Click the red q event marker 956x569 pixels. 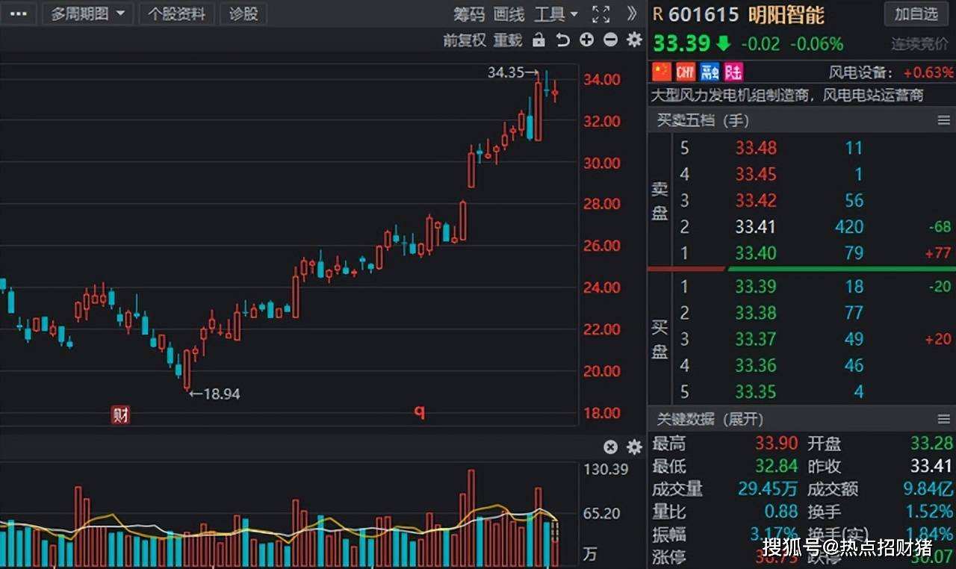[420, 411]
